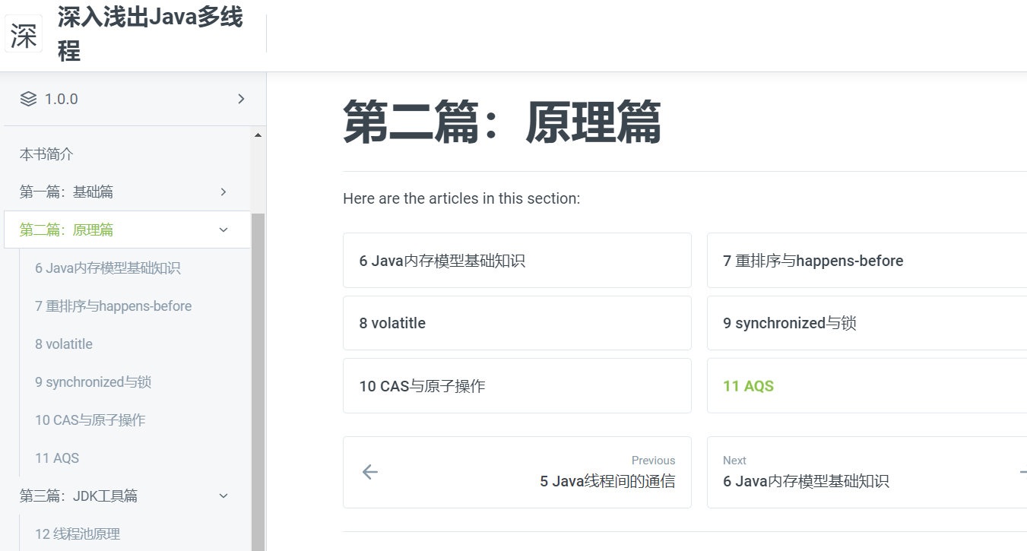
Task: Open 8 volatitle in the sidebar
Action: point(64,344)
